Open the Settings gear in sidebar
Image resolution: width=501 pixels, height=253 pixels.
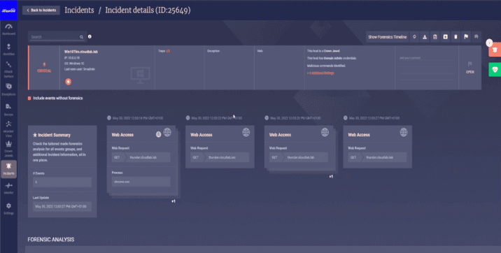click(8, 209)
